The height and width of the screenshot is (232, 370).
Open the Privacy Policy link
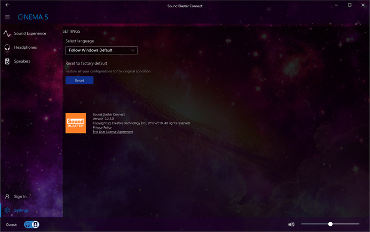pyautogui.click(x=102, y=128)
